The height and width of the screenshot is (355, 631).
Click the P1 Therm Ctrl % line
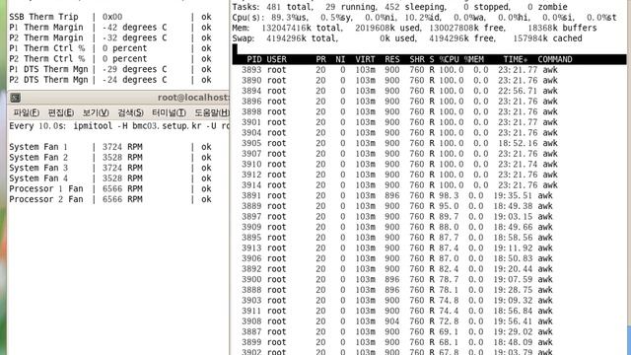pyautogui.click(x=110, y=48)
